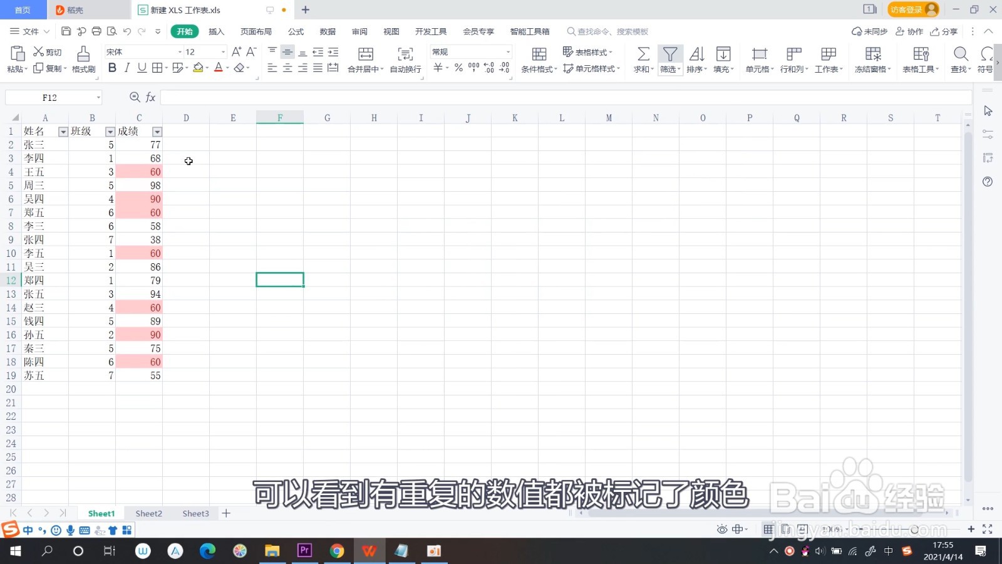Click the Sort (排序) icon
The width and height of the screenshot is (1002, 564).
[x=696, y=54]
